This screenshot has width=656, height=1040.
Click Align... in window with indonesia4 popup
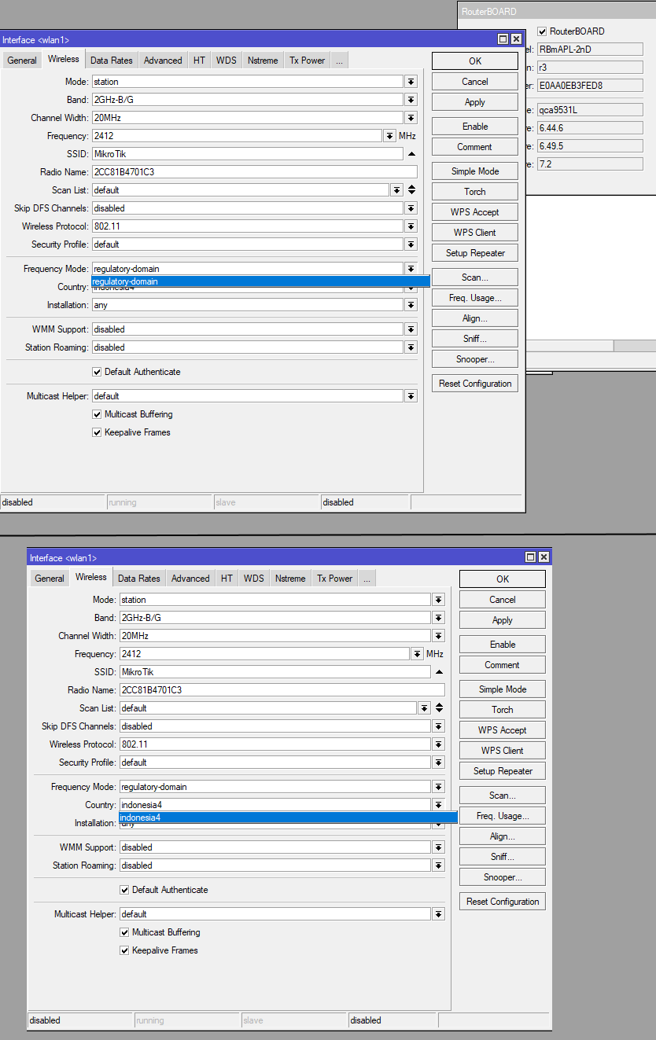(503, 836)
